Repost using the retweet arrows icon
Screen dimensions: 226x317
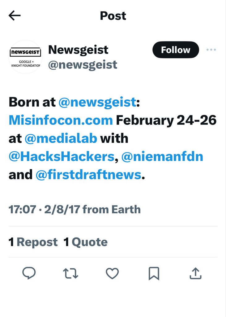pos(70,273)
